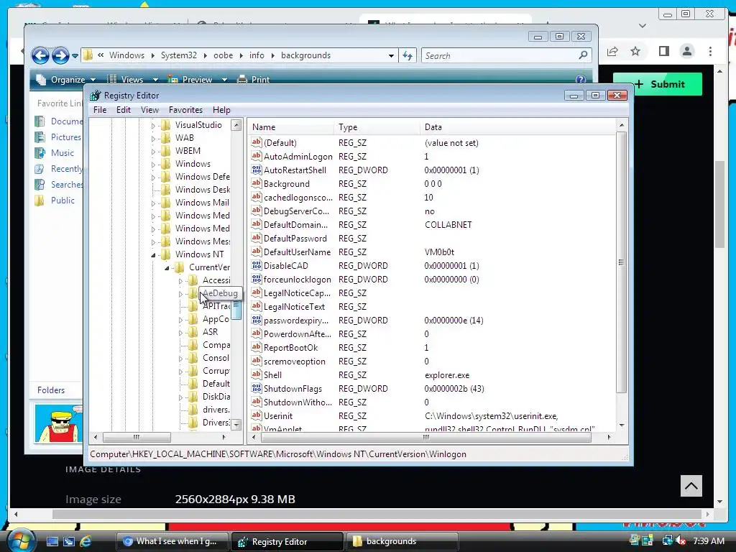The image size is (736, 552).
Task: Click the Explorer Search input field
Action: (x=500, y=55)
